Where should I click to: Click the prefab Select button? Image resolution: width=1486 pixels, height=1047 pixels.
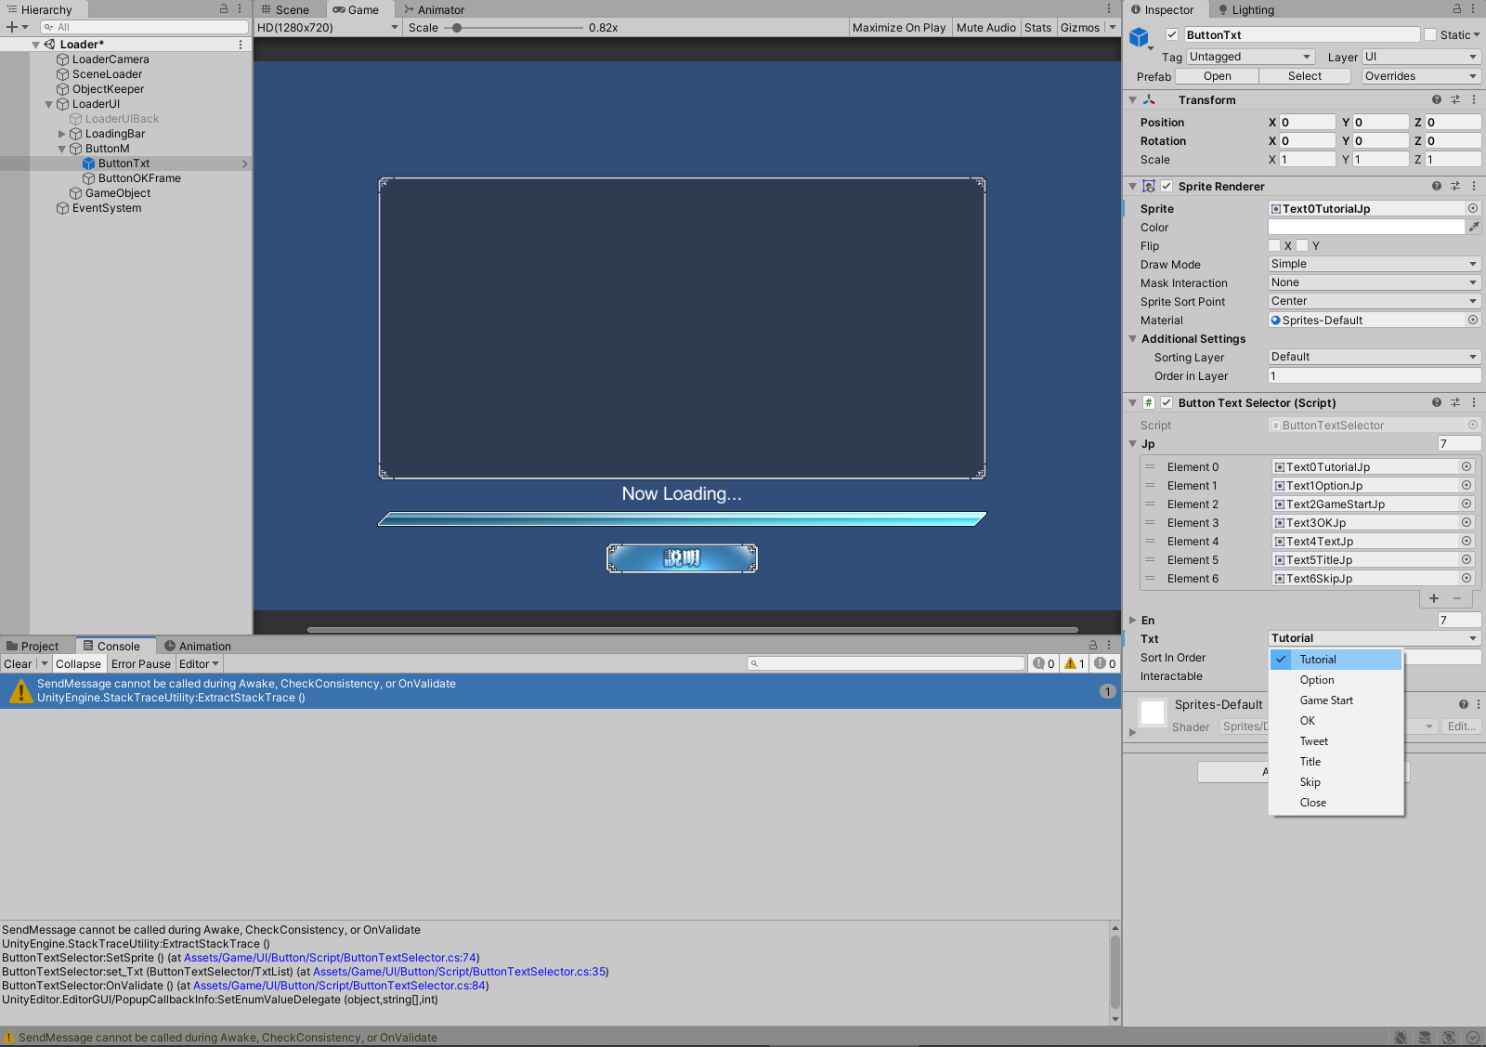click(1305, 76)
